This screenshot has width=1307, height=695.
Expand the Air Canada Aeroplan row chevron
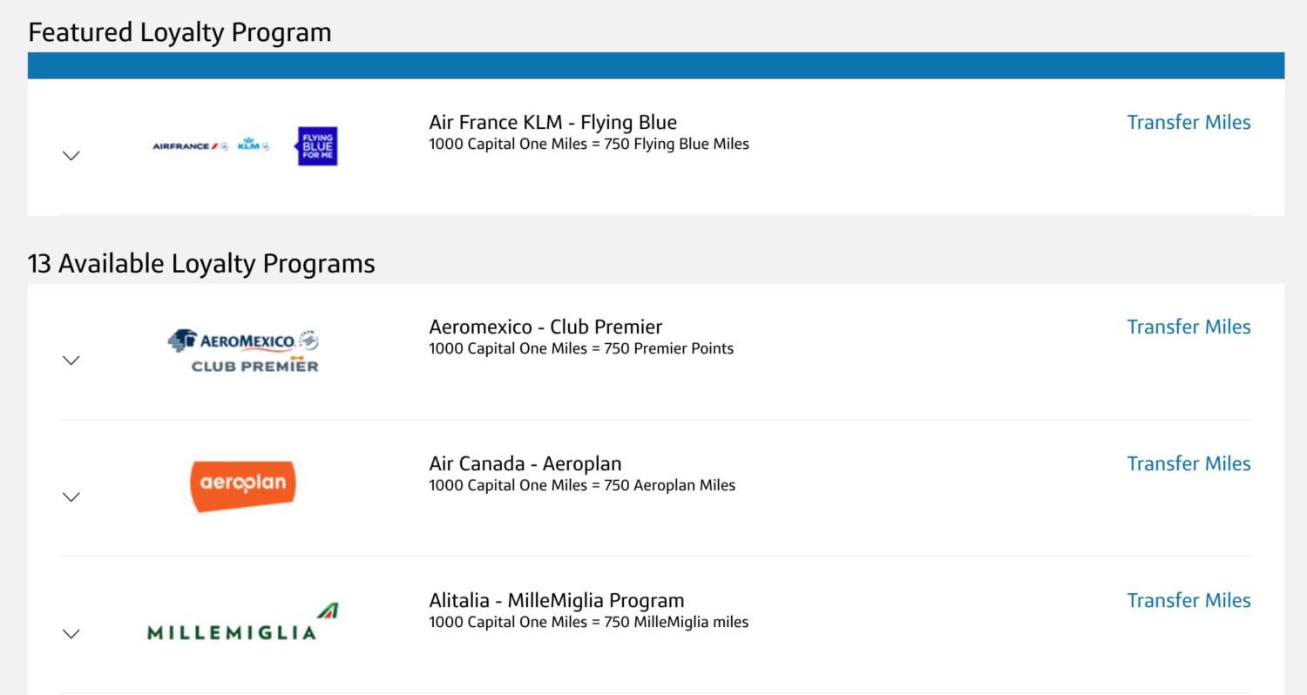point(71,497)
